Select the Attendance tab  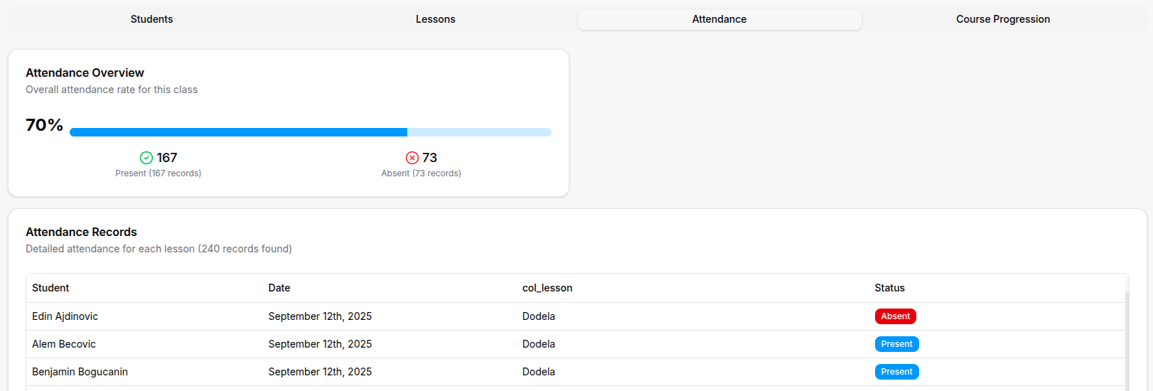click(719, 19)
